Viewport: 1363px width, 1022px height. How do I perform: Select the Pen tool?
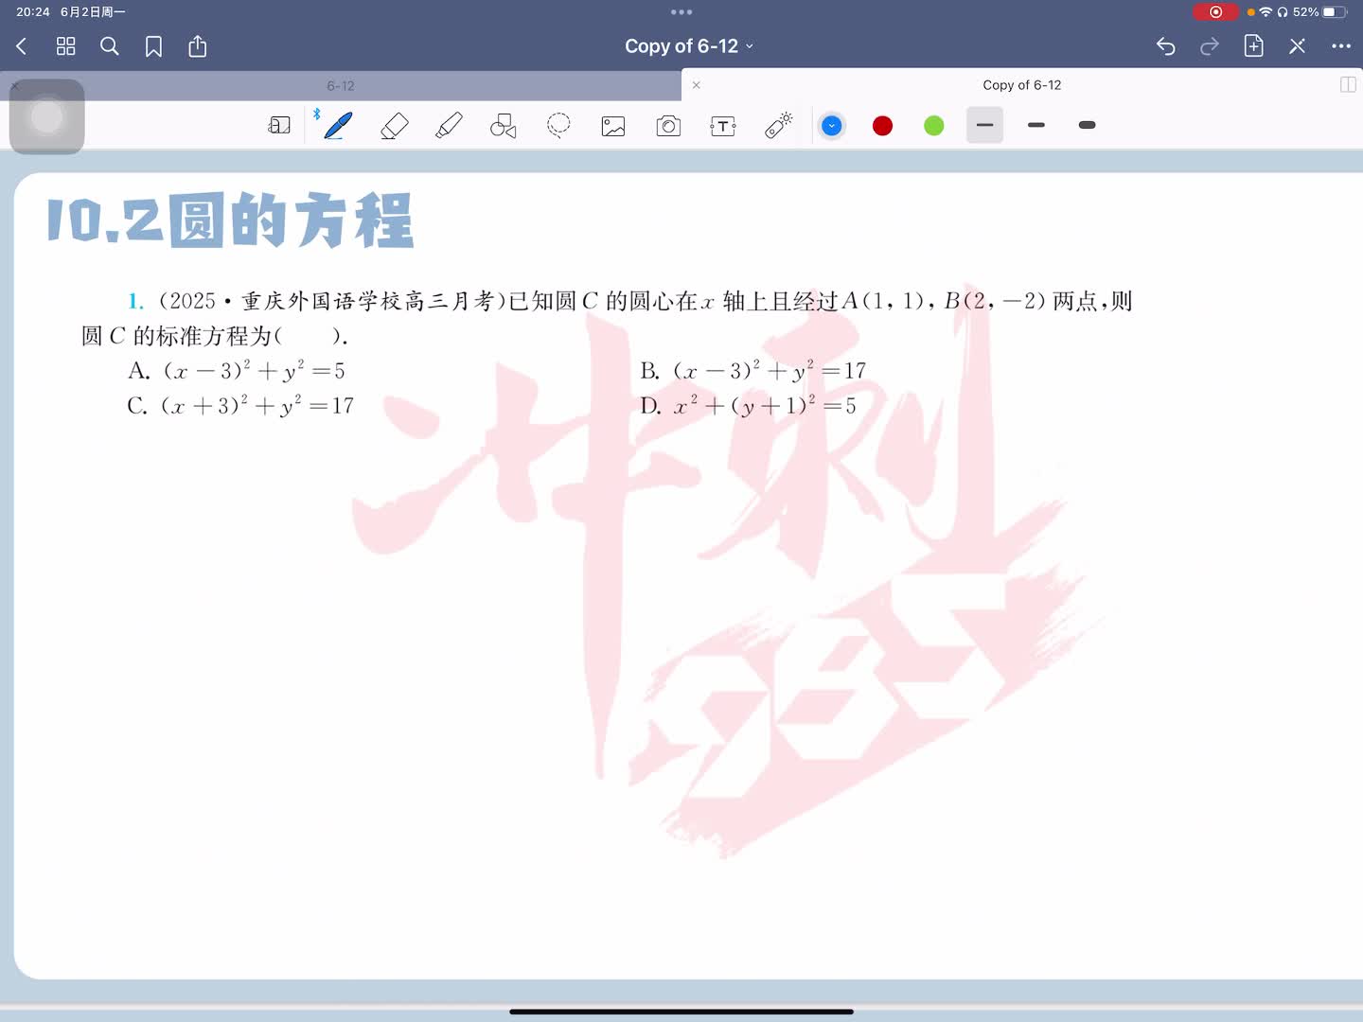(x=338, y=126)
